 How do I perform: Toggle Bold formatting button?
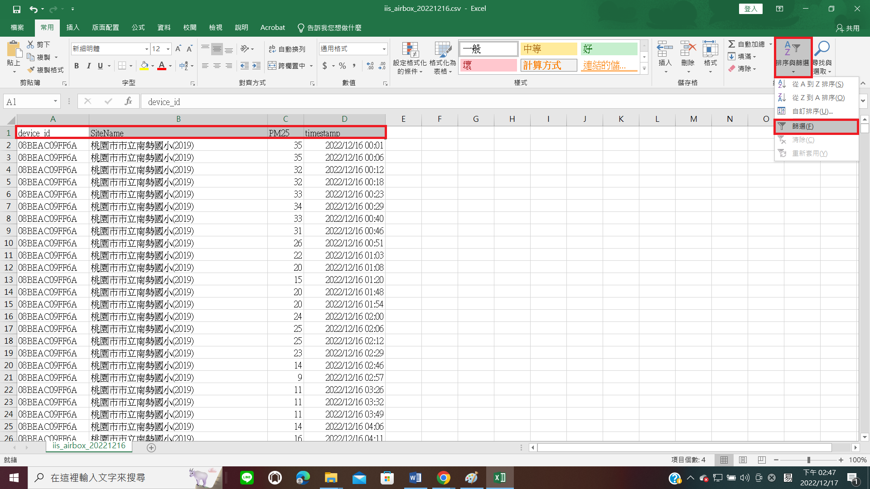click(x=77, y=66)
